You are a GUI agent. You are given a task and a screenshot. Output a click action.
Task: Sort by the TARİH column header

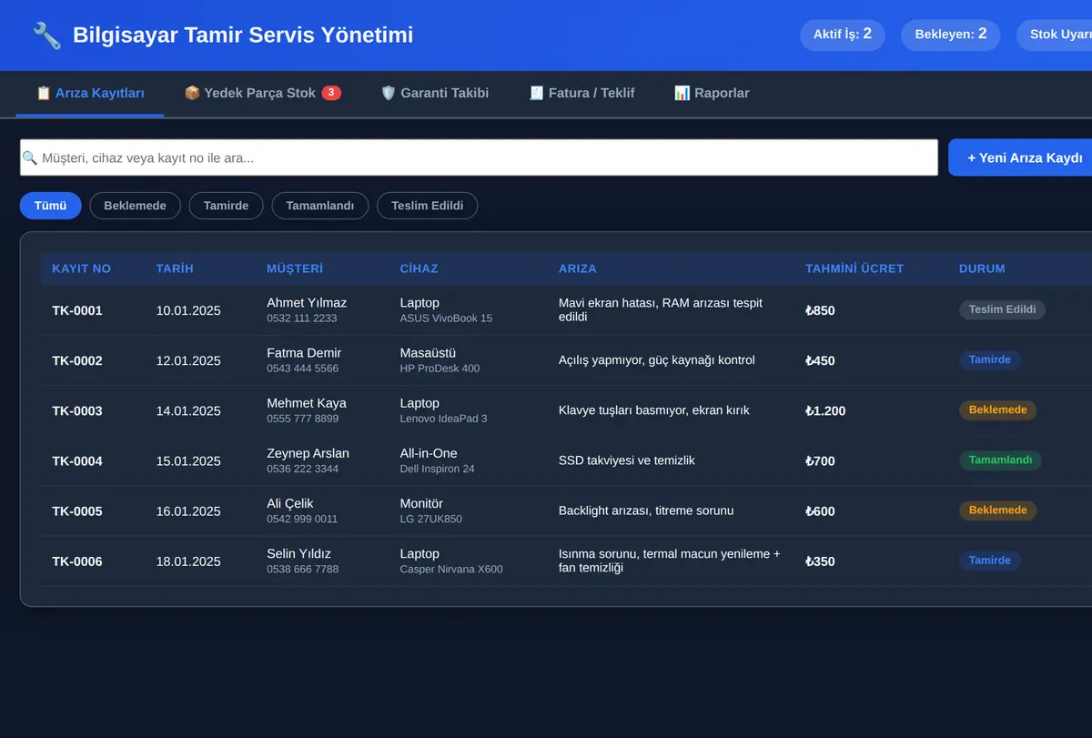pos(175,268)
